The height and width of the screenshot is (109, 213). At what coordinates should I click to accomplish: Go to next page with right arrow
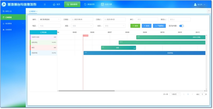click(192, 94)
